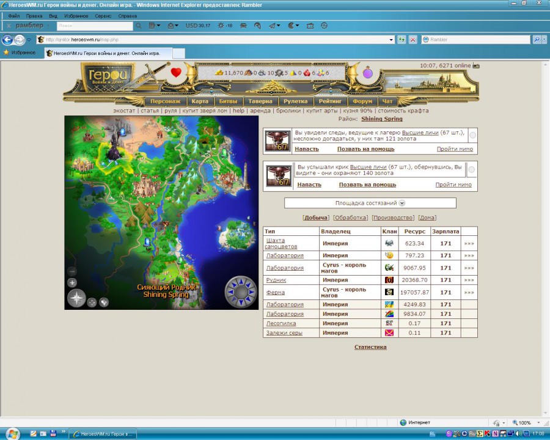Viewport: 550px width, 440px height.
Task: Stop loading with the red X button
Action: (x=413, y=40)
